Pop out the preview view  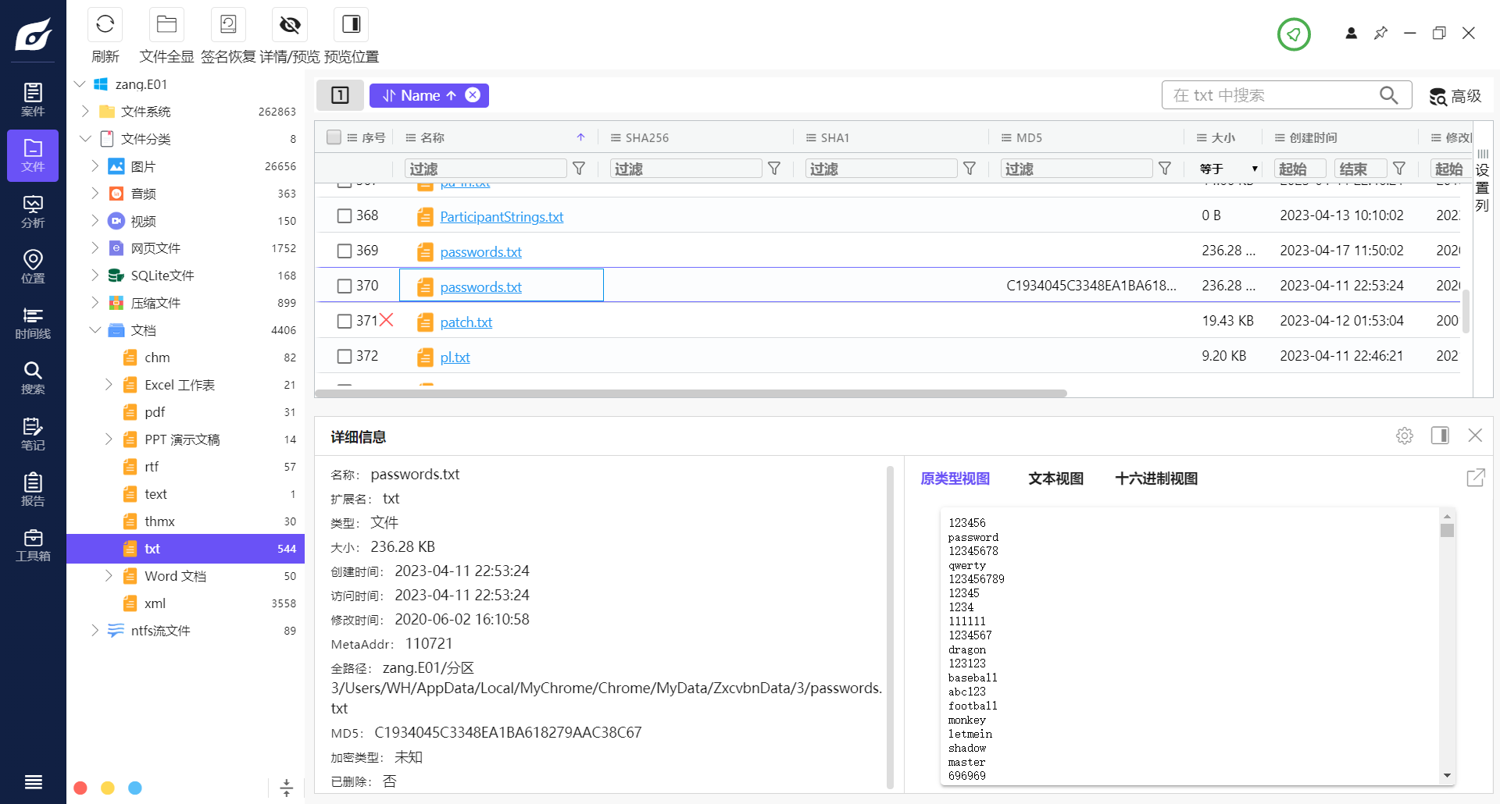pyautogui.click(x=1475, y=478)
